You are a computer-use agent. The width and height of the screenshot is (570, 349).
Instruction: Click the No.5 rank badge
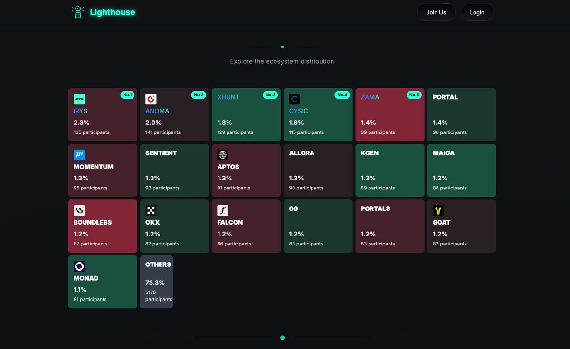click(x=414, y=95)
